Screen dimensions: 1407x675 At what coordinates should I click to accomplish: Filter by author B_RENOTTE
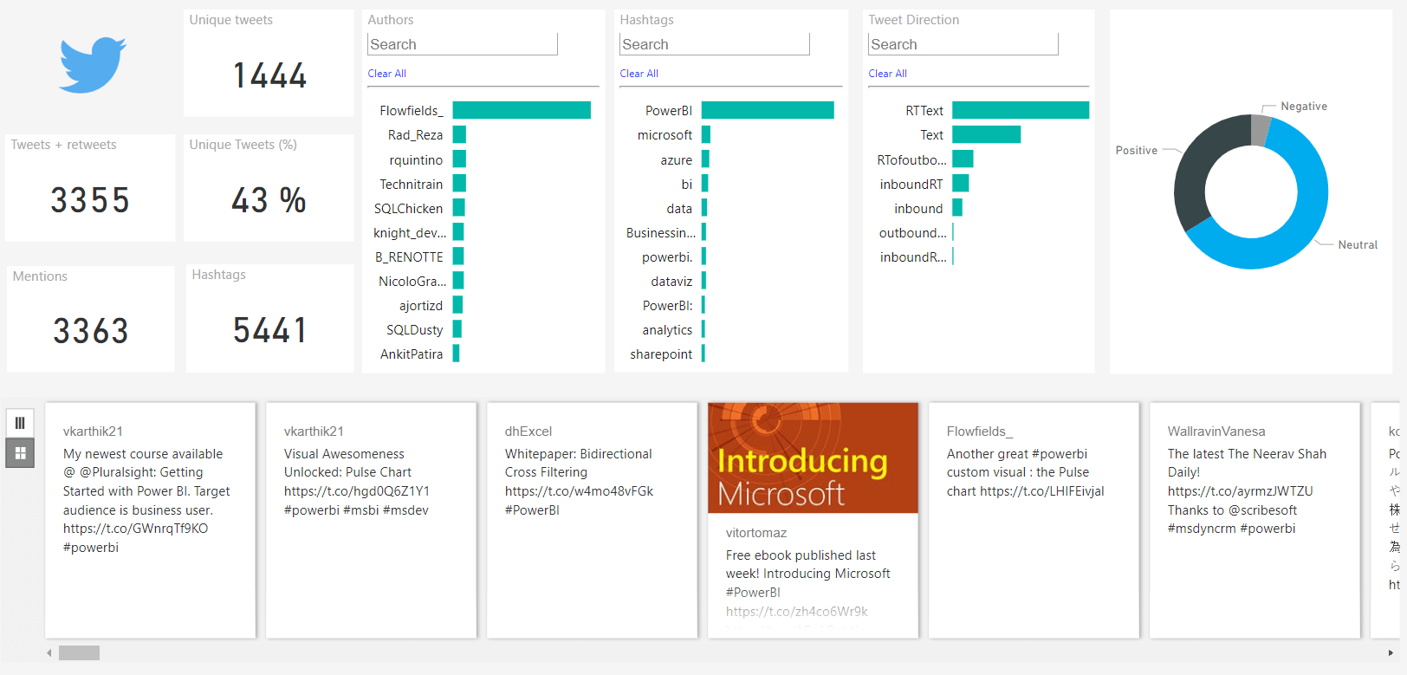(409, 257)
